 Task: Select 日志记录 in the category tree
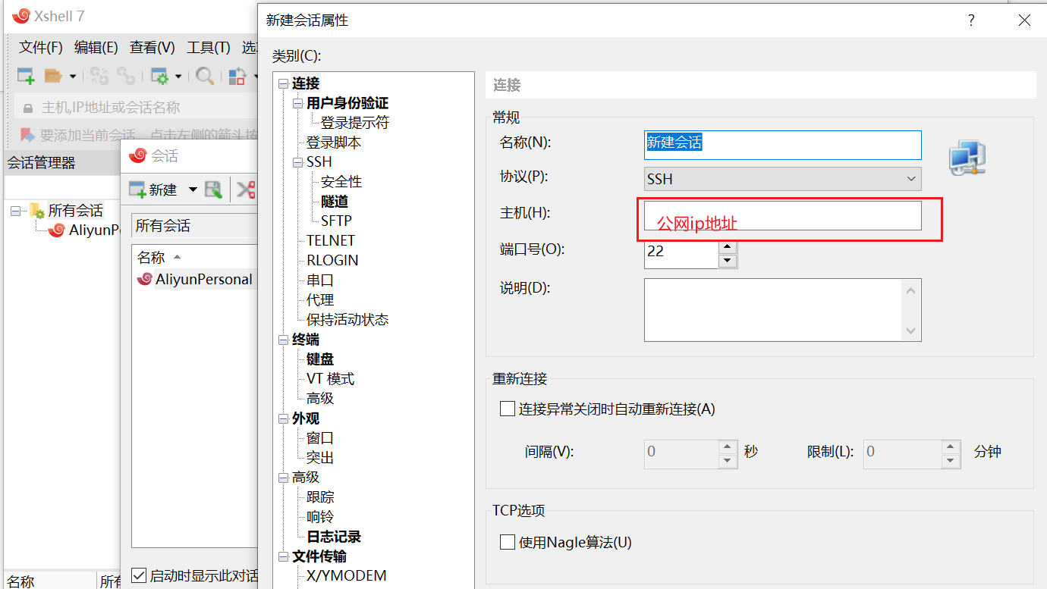point(334,537)
